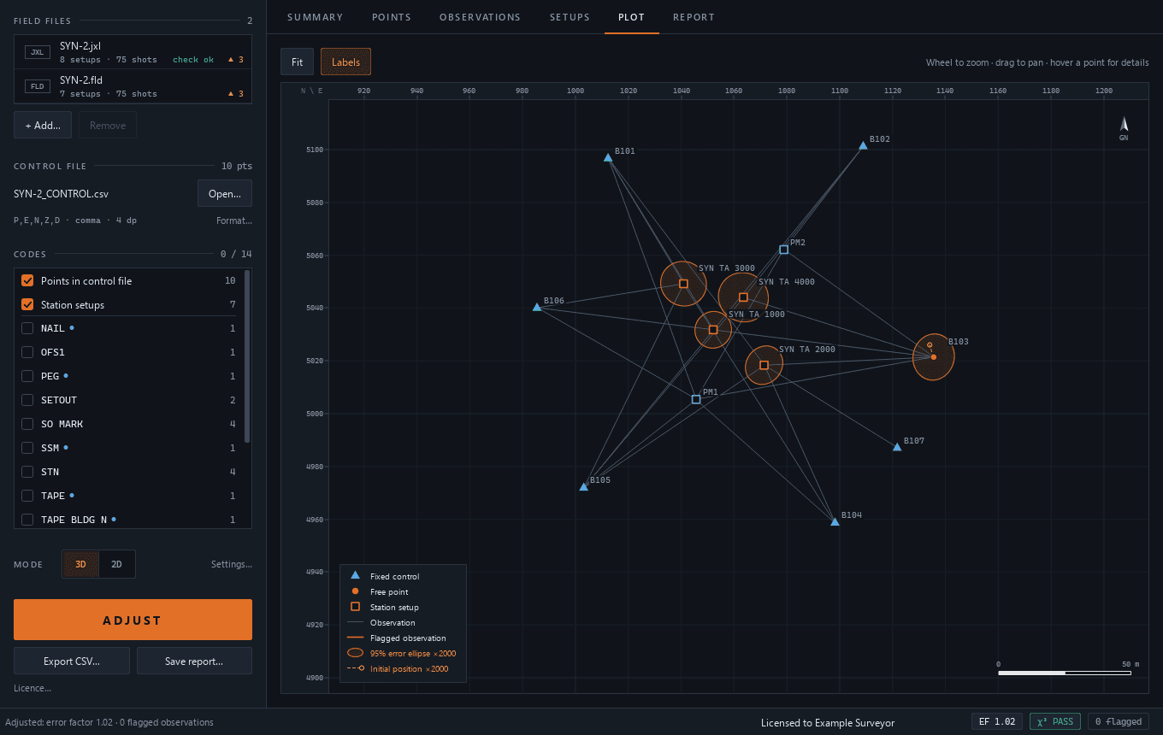The height and width of the screenshot is (735, 1163).
Task: Uncheck the Station setups checkbox
Action: (27, 304)
